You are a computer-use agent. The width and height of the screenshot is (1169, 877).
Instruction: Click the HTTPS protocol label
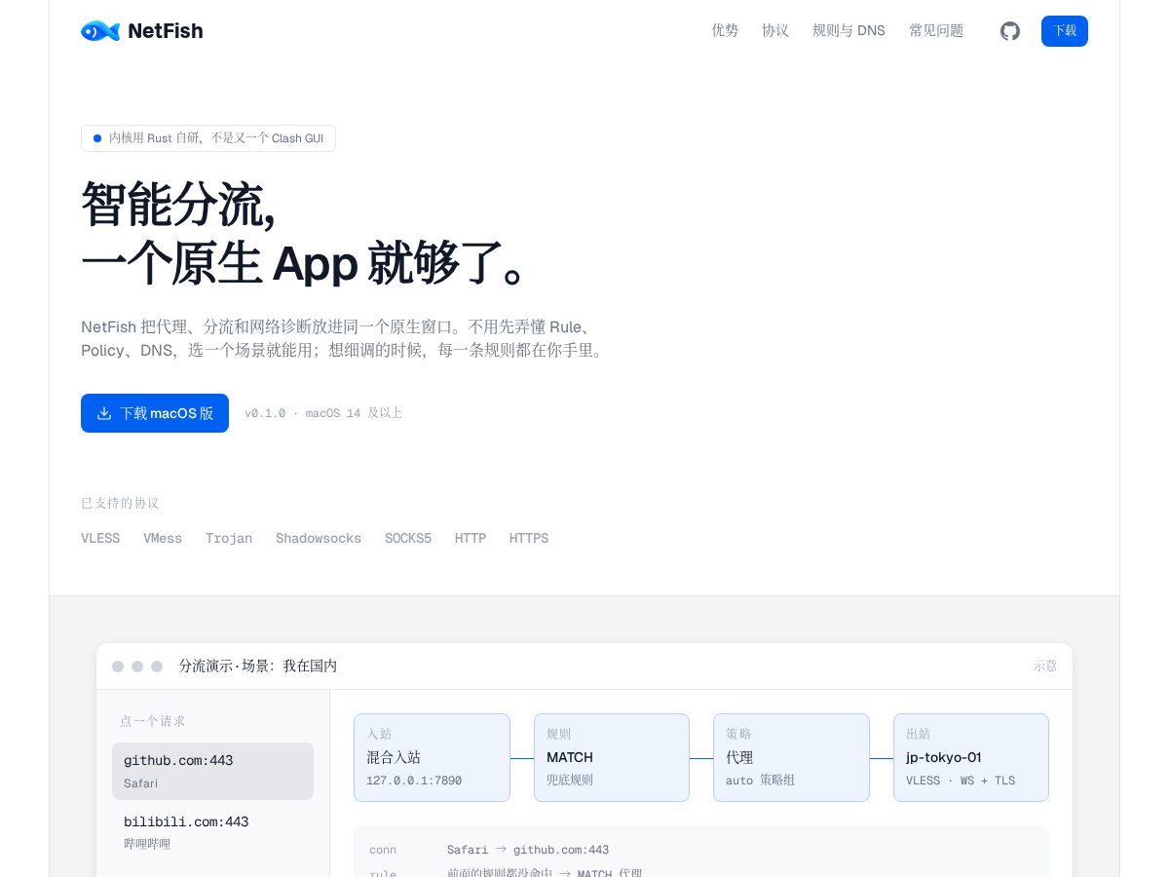pos(529,538)
